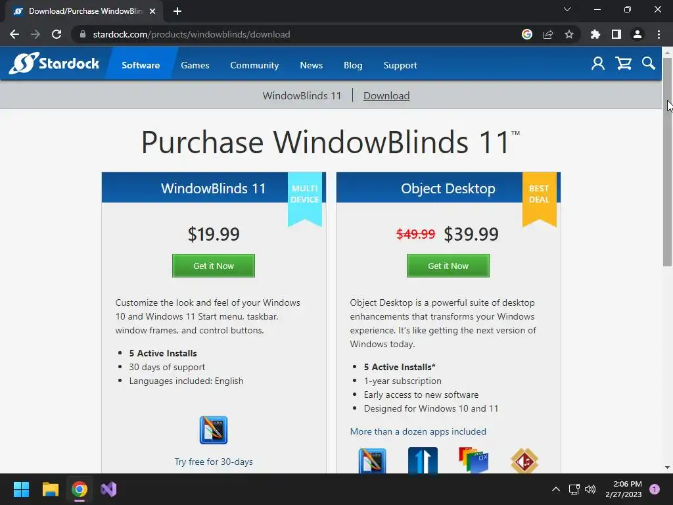Open the notification badge in taskbar
The height and width of the screenshot is (505, 673).
coord(655,489)
